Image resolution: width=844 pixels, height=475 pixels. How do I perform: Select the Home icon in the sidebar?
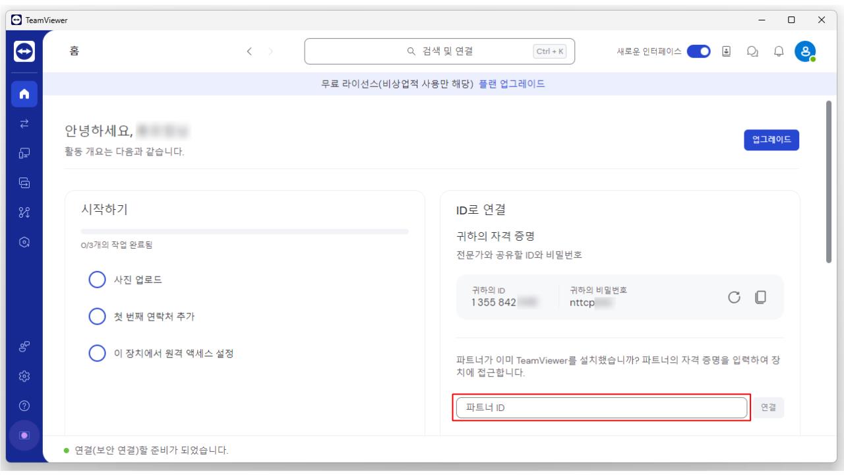pos(24,93)
